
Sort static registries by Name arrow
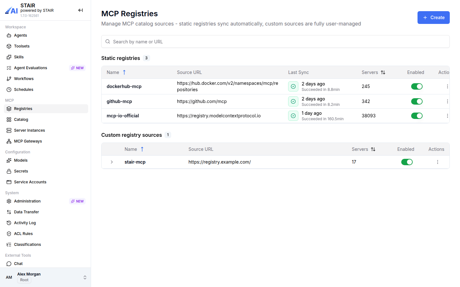click(124, 72)
